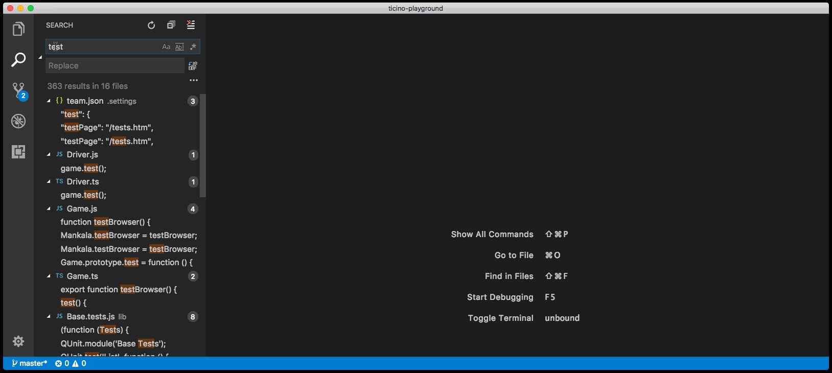Click the Replace All icon
This screenshot has width=832, height=373.
193,66
